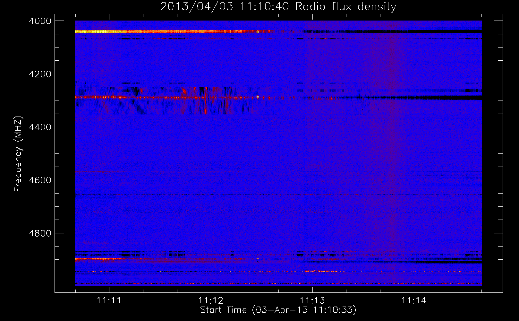Select the 11:11 time tick label
Screen dimensions: 519x321
point(109,300)
